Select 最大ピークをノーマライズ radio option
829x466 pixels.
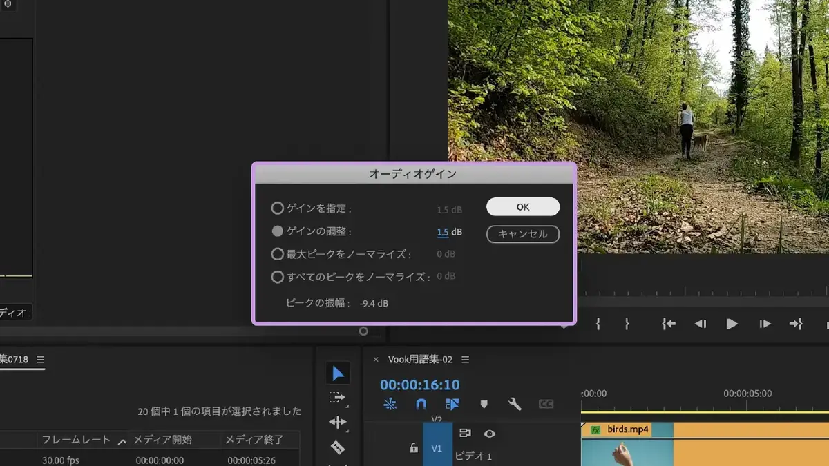(x=277, y=254)
